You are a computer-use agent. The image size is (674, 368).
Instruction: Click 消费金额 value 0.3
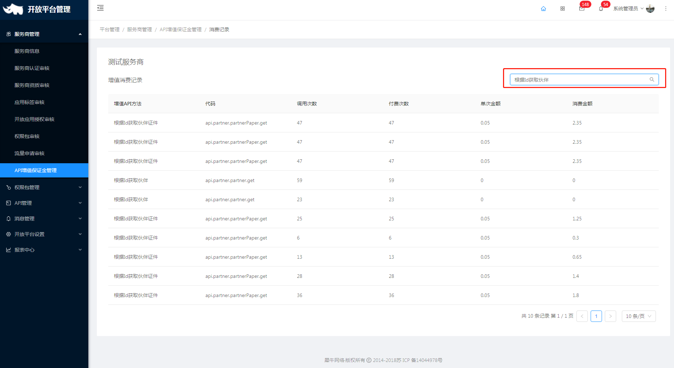coord(576,238)
